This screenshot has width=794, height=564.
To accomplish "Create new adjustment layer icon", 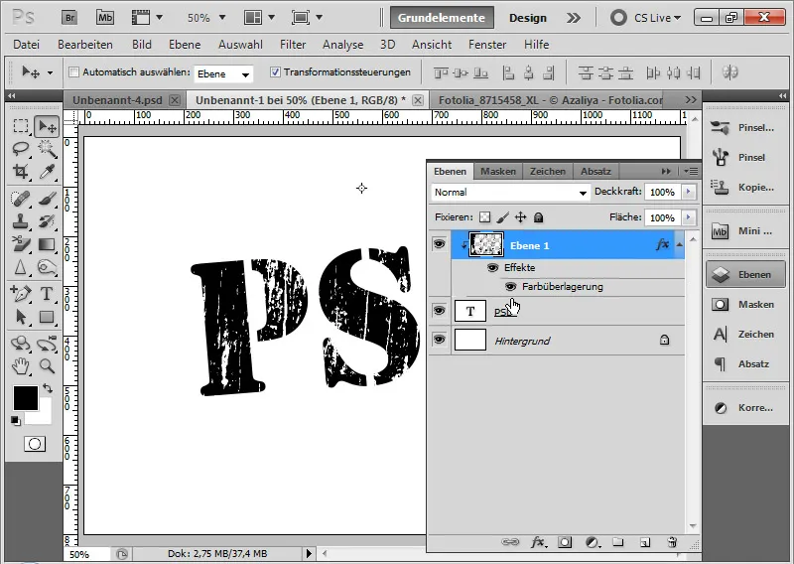I will pos(593,542).
